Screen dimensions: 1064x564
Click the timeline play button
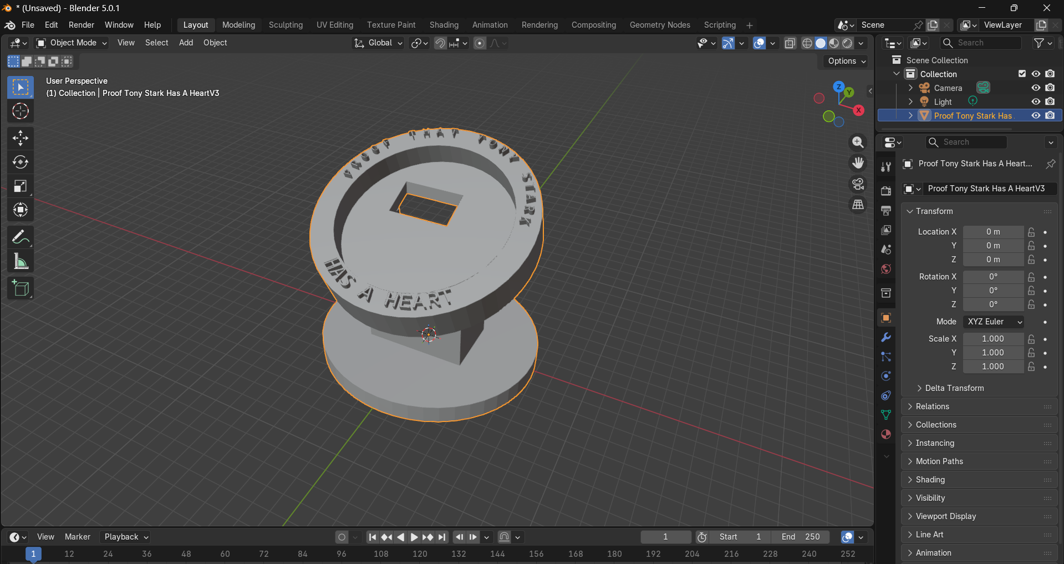(x=414, y=537)
